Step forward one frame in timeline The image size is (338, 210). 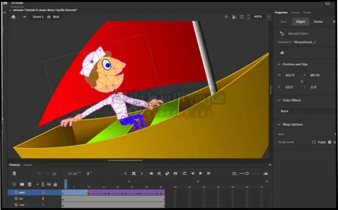[208, 173]
